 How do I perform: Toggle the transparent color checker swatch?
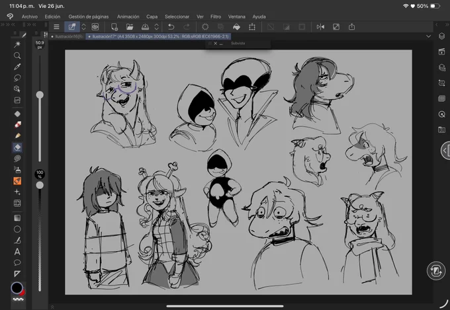click(x=18, y=299)
